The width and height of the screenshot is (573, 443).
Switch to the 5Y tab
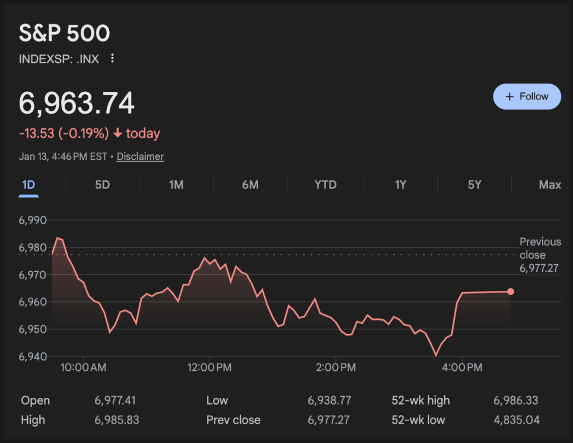coord(475,185)
